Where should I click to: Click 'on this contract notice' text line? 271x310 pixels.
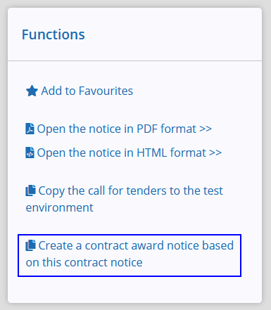84,262
